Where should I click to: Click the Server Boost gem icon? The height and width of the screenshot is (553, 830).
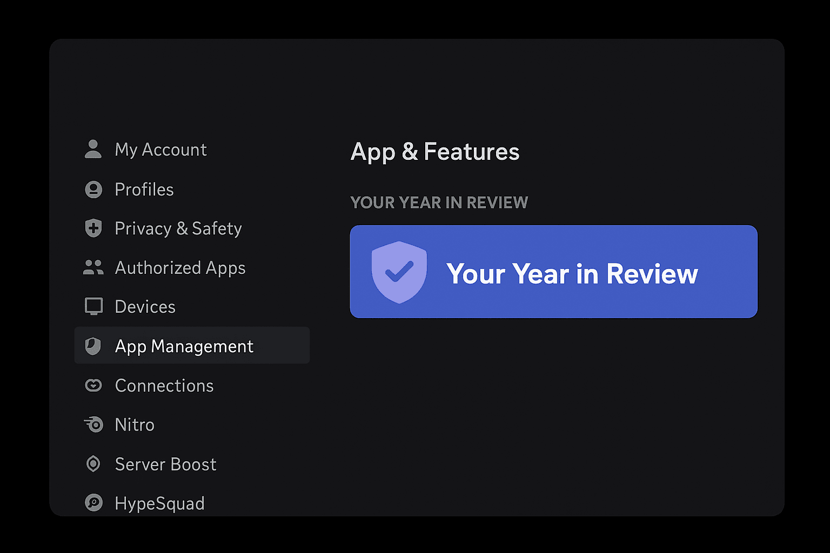pyautogui.click(x=93, y=464)
